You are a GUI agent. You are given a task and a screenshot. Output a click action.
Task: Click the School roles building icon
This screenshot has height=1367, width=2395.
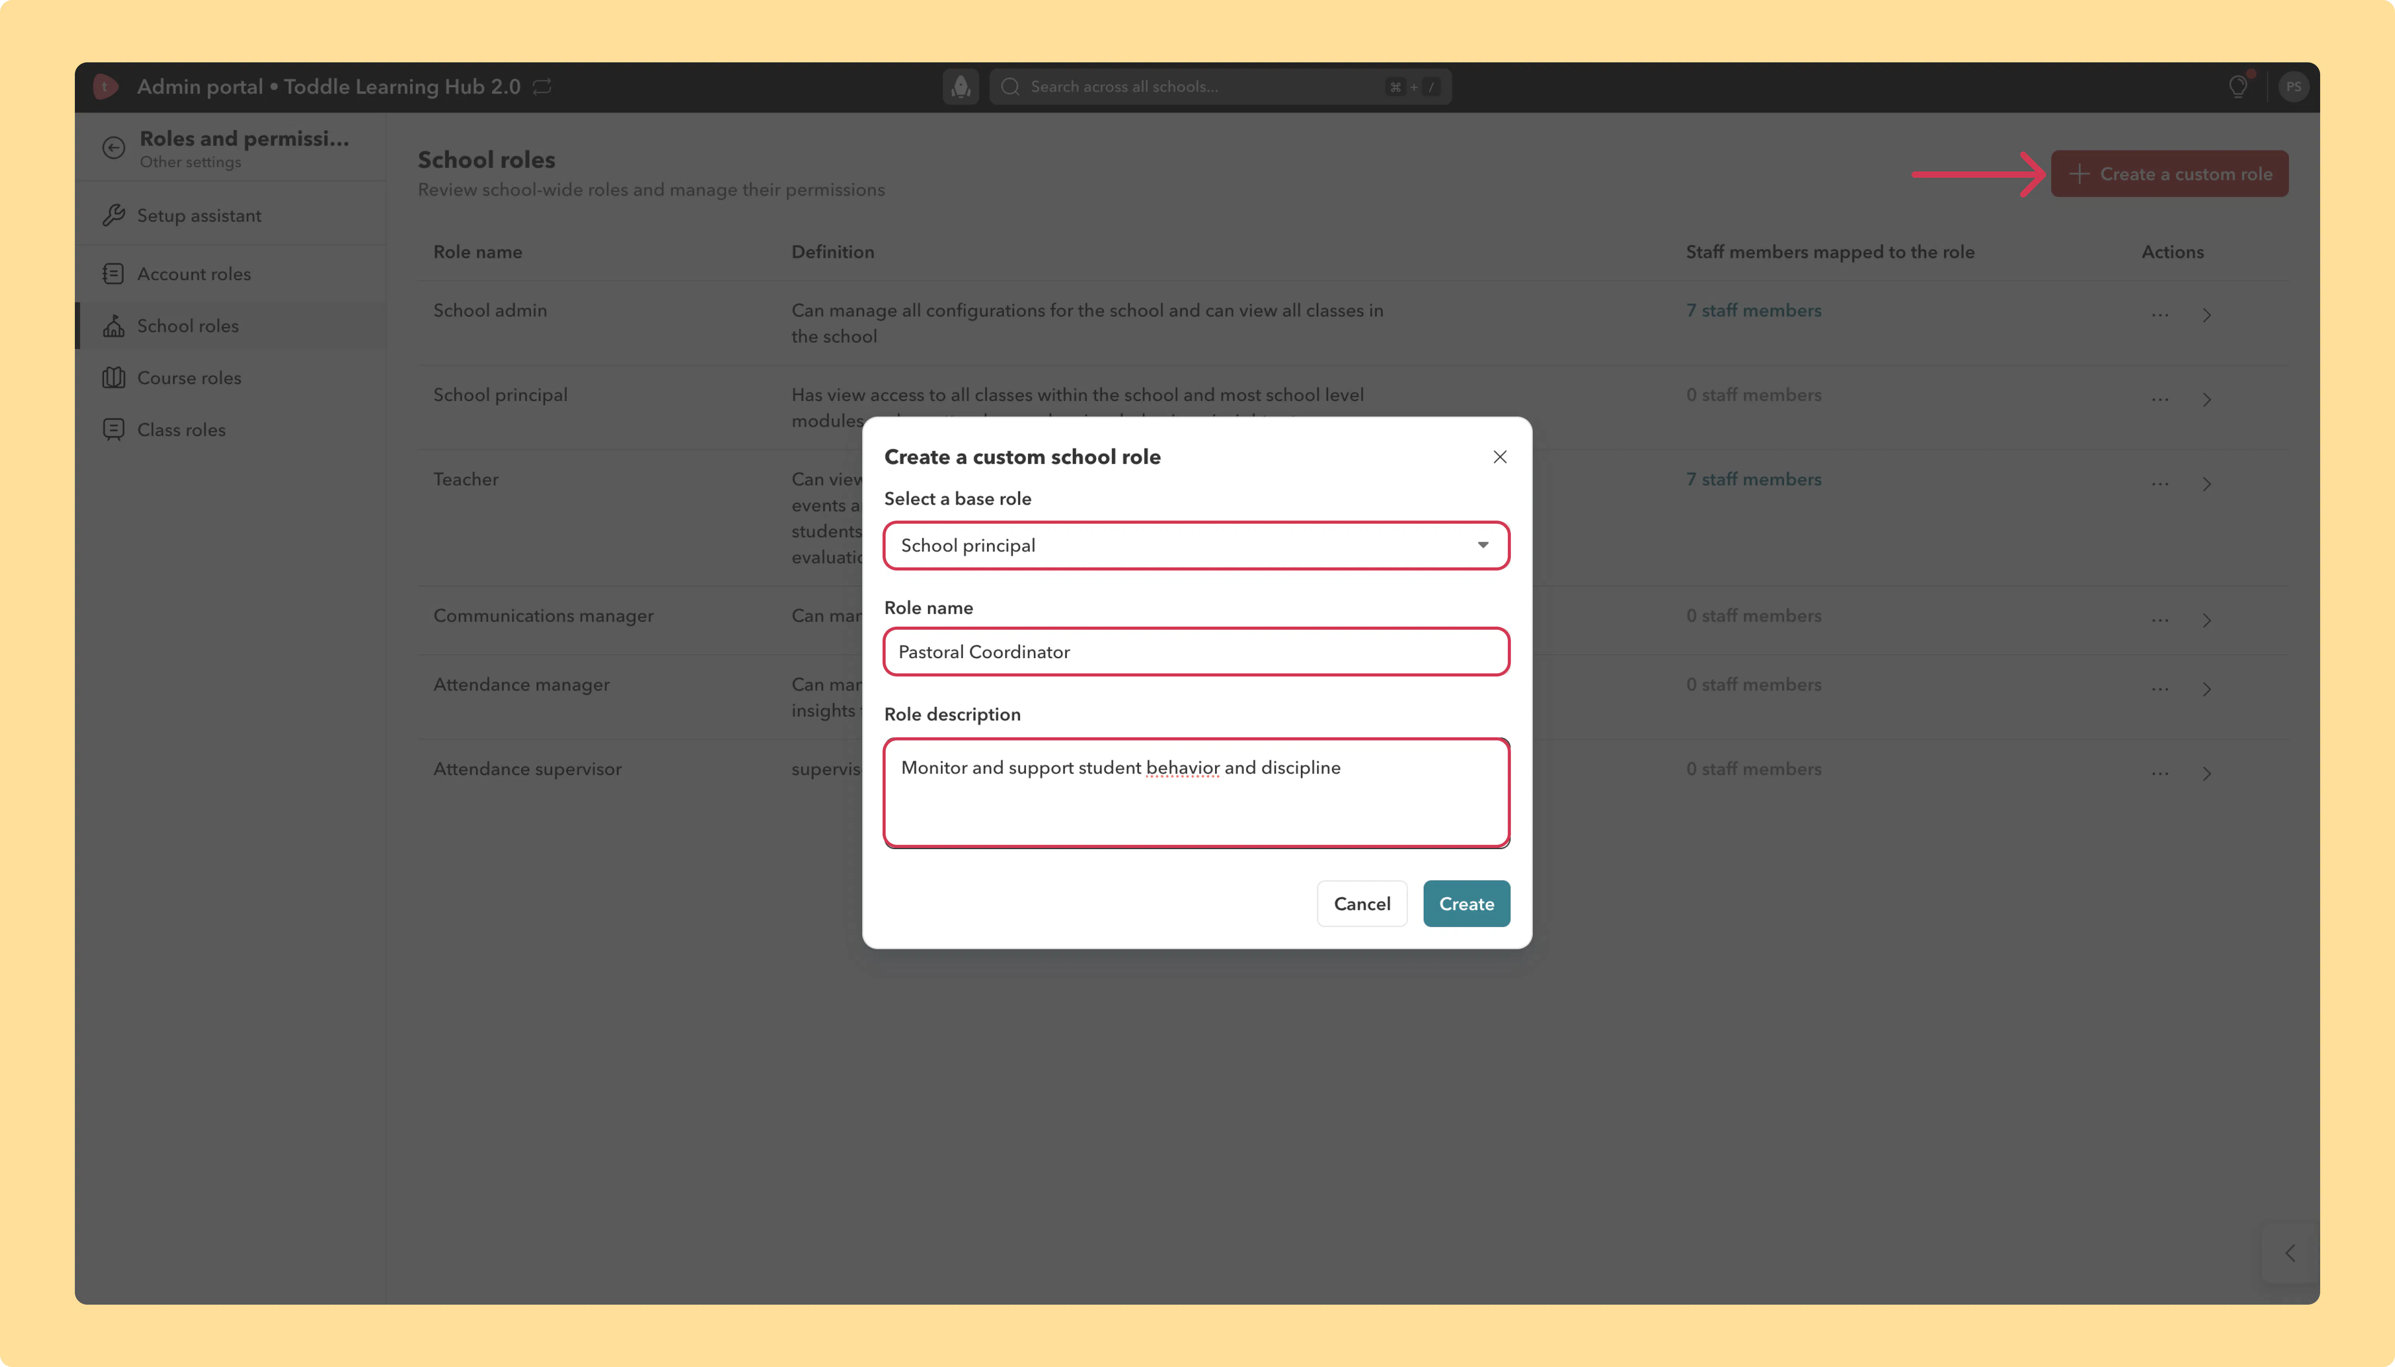tap(114, 326)
